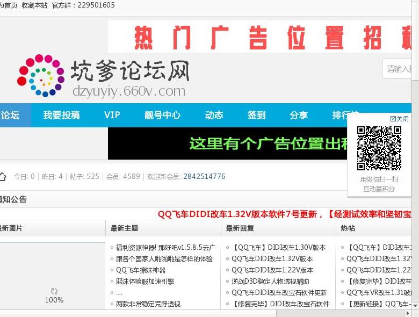Open thread 福利资源神器! 那好吧v1.5.8.5去广
Image resolution: width=419 pixels, height=317 pixels.
click(x=165, y=248)
